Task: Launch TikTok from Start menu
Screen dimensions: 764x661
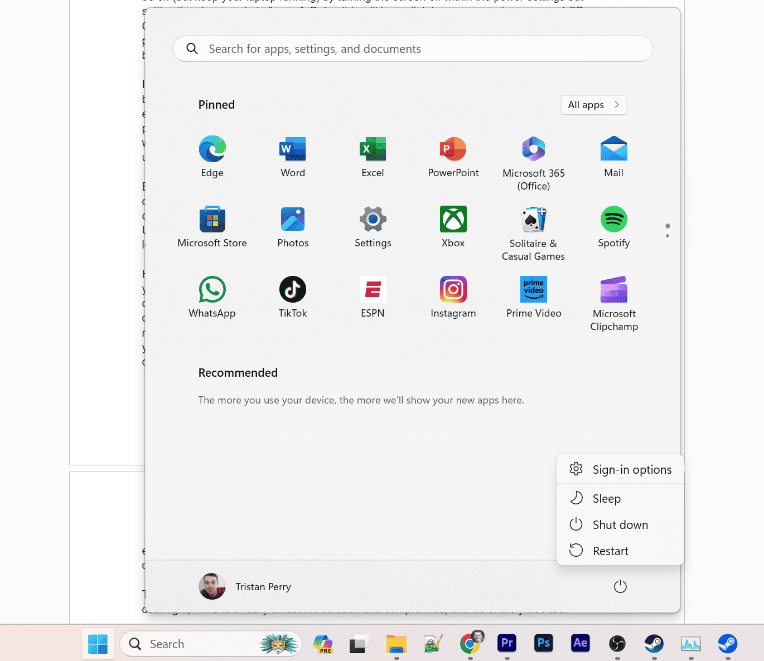Action: pyautogui.click(x=293, y=297)
